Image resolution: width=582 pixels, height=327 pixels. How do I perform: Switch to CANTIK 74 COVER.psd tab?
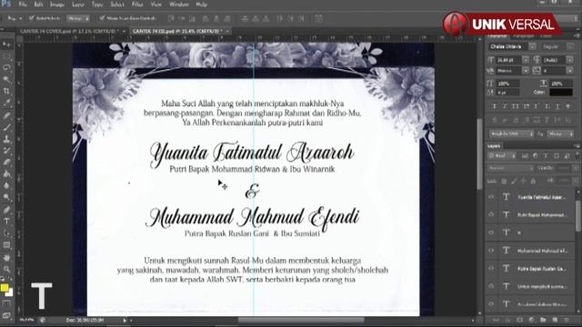point(69,31)
